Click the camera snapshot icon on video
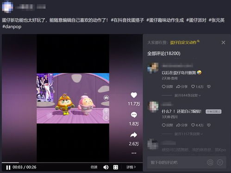The image size is (231, 173). coord(106,98)
